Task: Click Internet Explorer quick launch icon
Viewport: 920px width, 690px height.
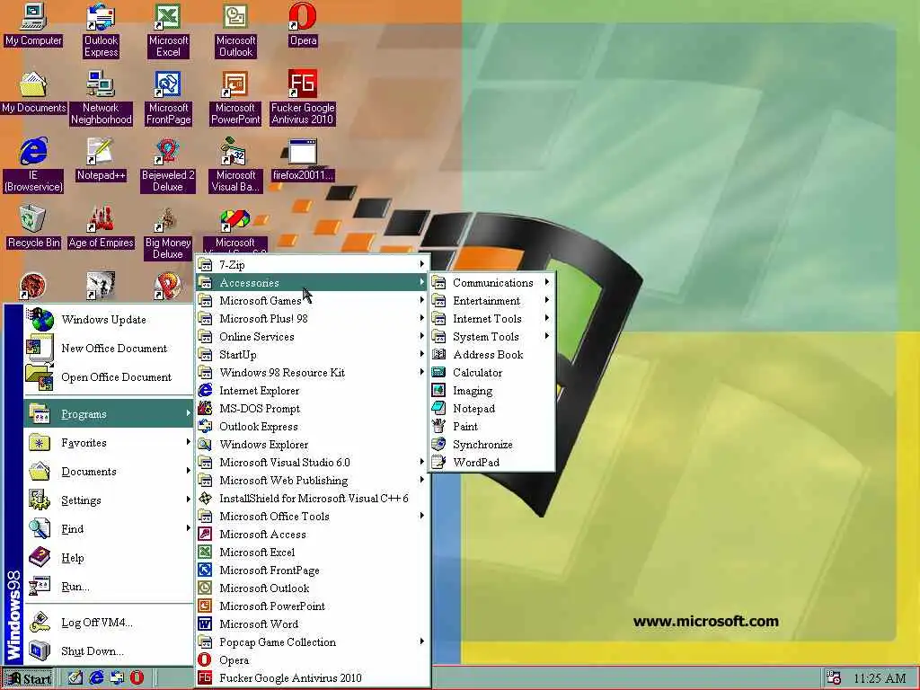Action: point(95,677)
